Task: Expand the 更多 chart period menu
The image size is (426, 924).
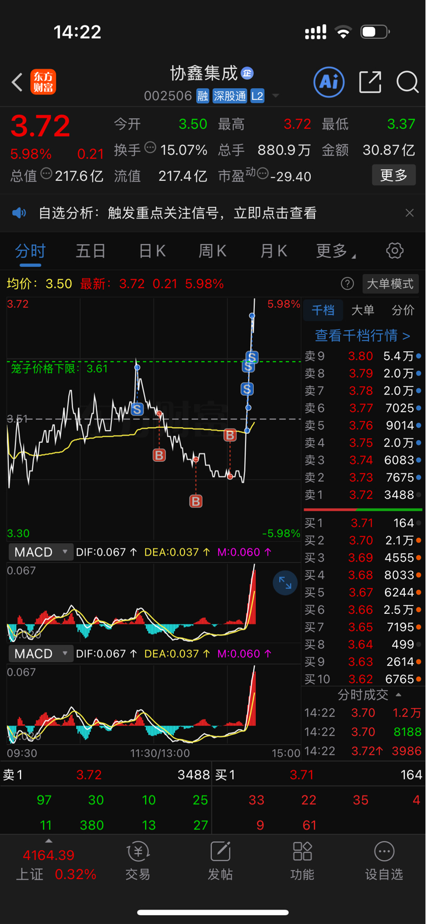Action: (x=336, y=251)
